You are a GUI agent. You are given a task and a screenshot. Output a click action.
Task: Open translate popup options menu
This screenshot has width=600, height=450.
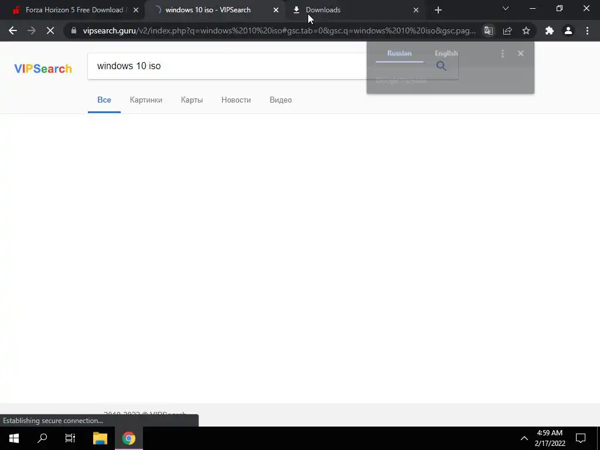coord(502,53)
